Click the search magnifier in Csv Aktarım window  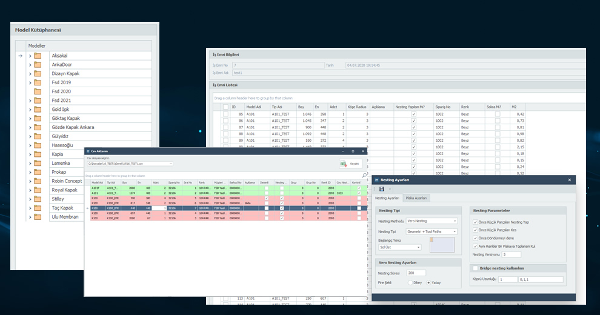click(x=364, y=176)
